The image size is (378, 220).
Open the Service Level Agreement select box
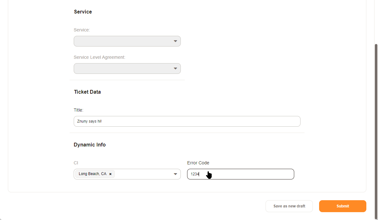(x=123, y=69)
